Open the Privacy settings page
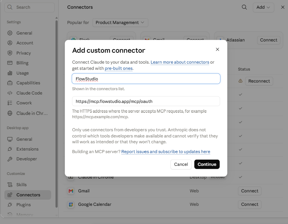 [x=28, y=53]
